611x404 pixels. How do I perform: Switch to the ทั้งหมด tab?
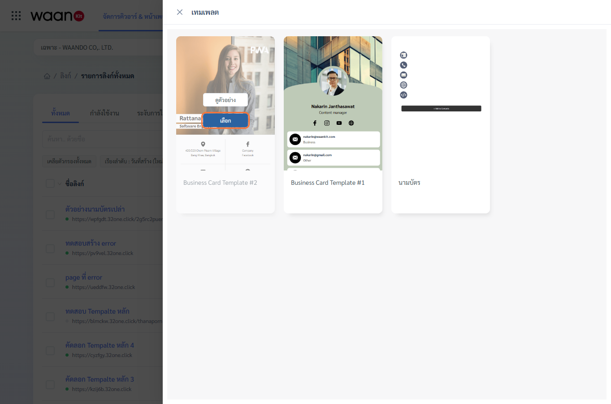coord(61,113)
